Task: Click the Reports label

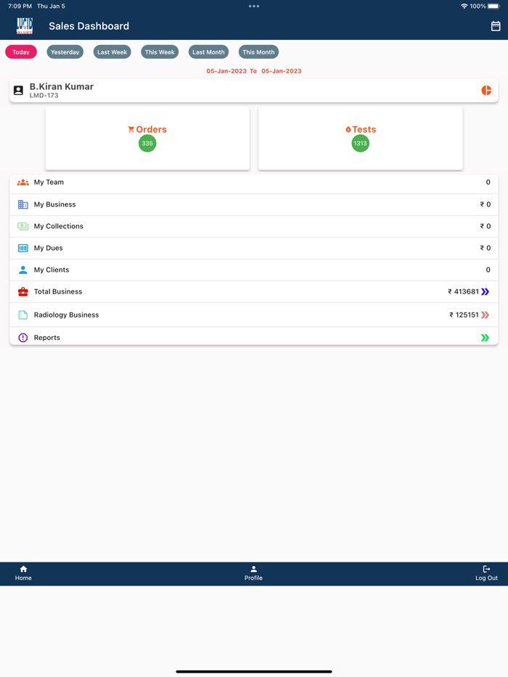Action: click(46, 338)
